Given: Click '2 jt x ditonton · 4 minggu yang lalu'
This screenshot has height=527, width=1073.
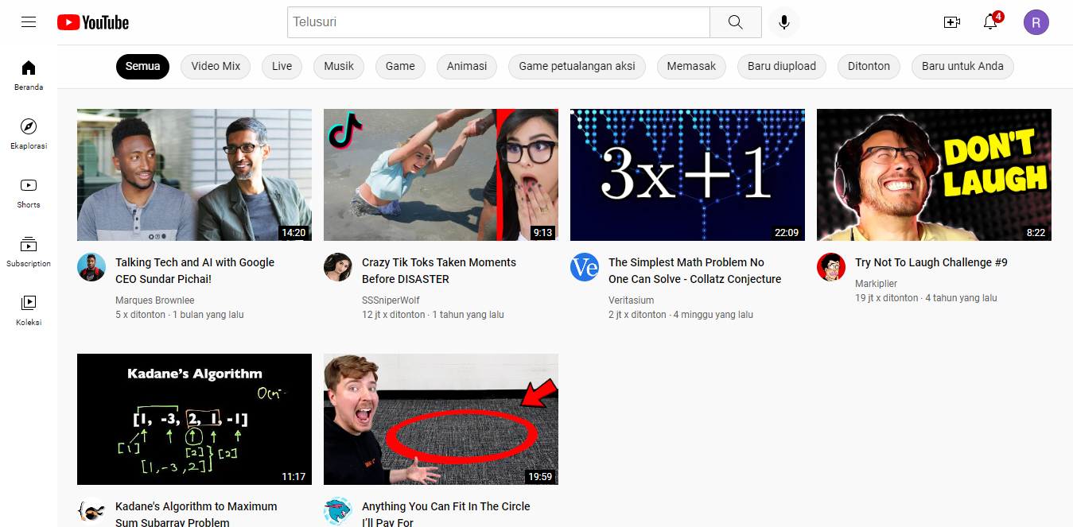Looking at the screenshot, I should click(x=681, y=315).
